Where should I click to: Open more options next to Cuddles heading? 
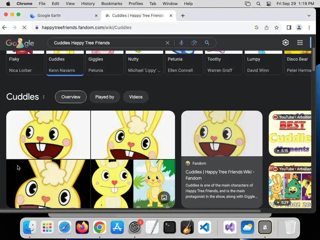(44, 97)
